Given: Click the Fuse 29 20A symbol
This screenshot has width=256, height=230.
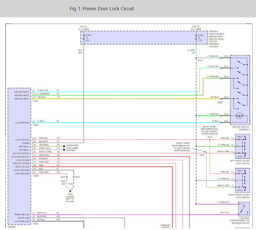Looking at the screenshot, I should coord(84,38).
